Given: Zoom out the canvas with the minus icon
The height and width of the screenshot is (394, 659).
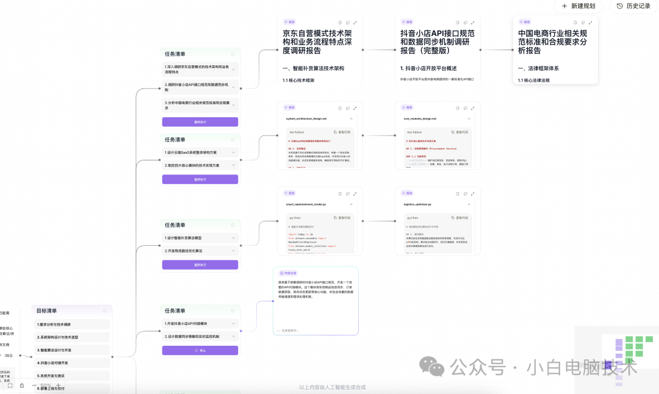Looking at the screenshot, I should point(34,385).
